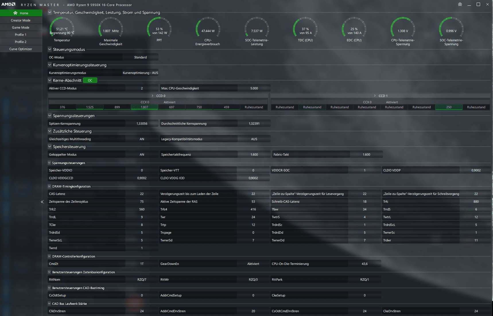
Task: Collapse the Temperatur, Geschwindigkeit section
Action: 50,12
